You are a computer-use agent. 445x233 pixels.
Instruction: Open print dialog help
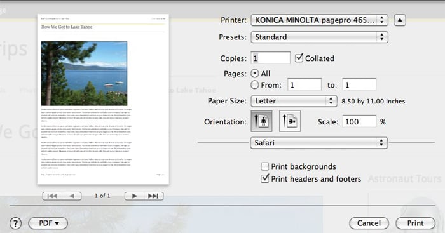16,223
